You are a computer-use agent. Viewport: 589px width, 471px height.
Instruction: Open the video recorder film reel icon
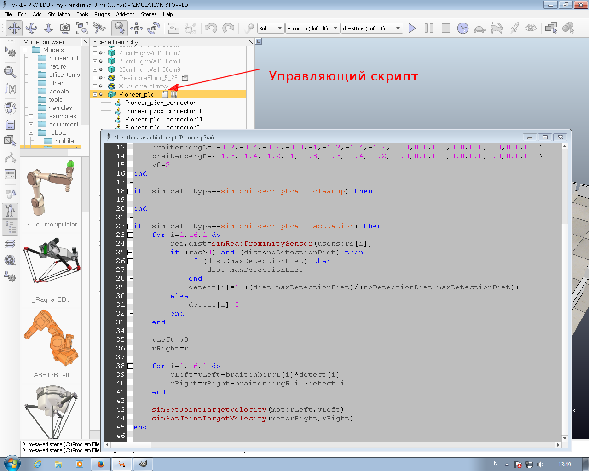pos(10,260)
